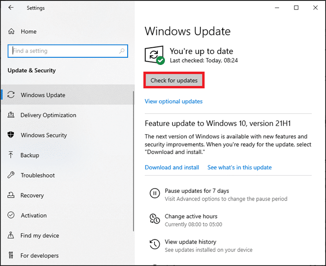Click the Troubleshoot wrench icon
The image size is (326, 266).
click(x=11, y=175)
